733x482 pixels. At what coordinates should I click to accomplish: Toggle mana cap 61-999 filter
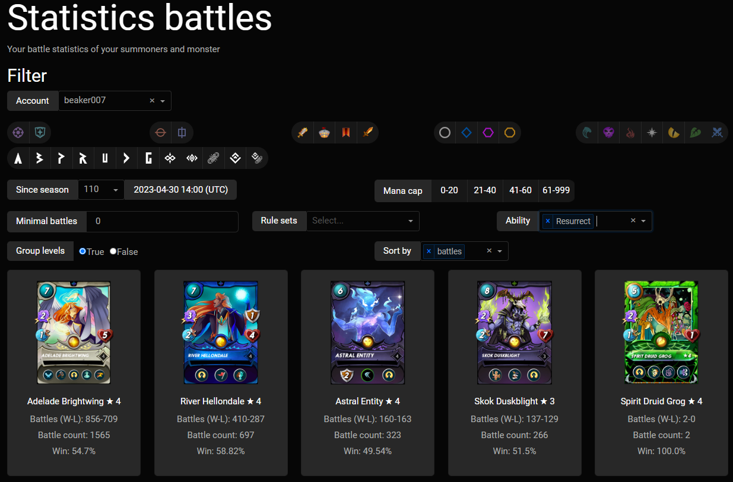tap(556, 191)
